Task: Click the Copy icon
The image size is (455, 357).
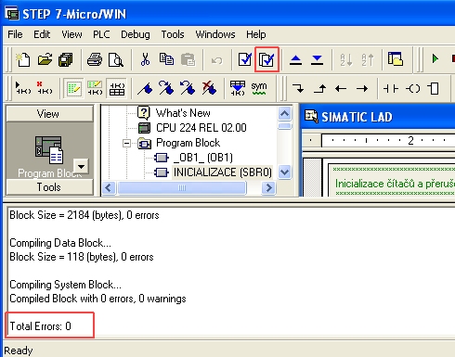Action: coord(166,59)
